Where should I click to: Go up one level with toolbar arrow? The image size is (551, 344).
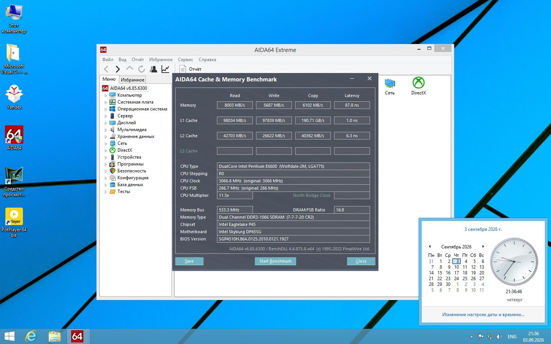coord(130,69)
